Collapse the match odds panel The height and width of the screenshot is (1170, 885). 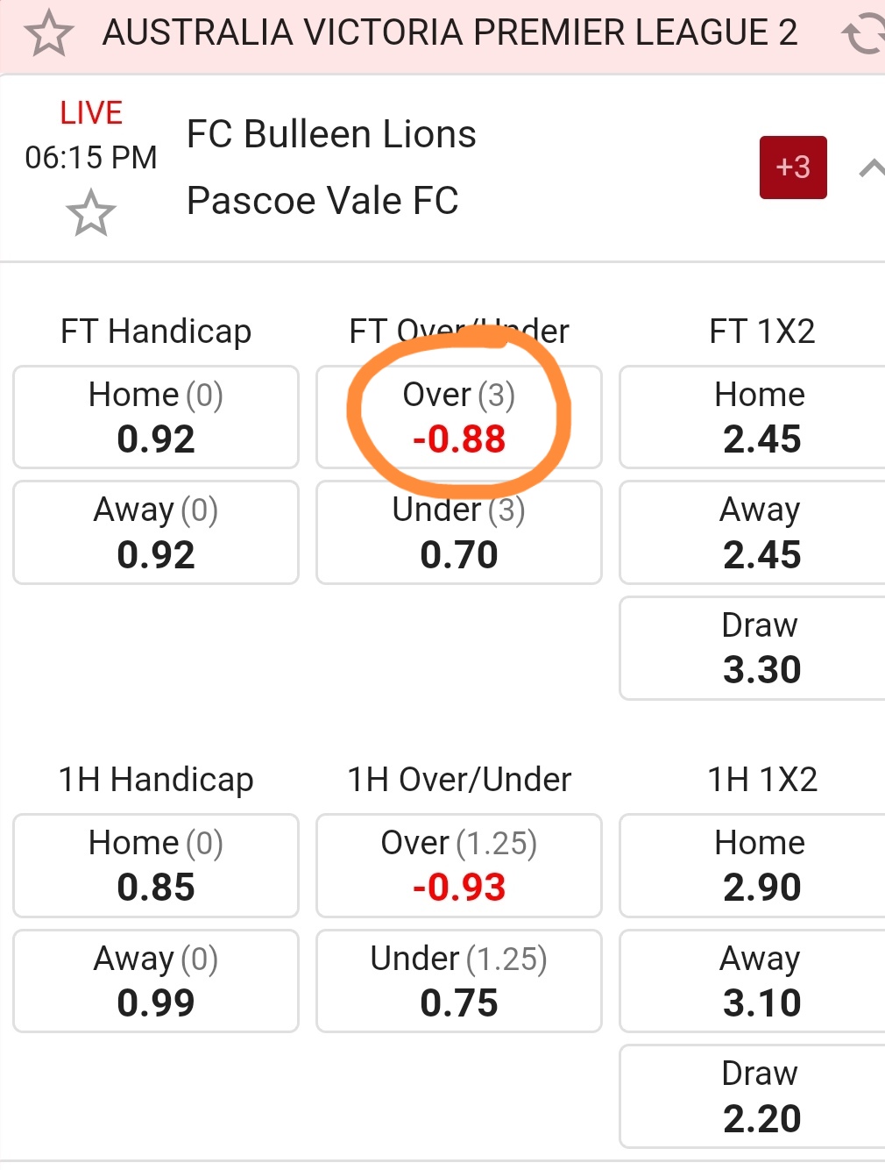tap(870, 168)
